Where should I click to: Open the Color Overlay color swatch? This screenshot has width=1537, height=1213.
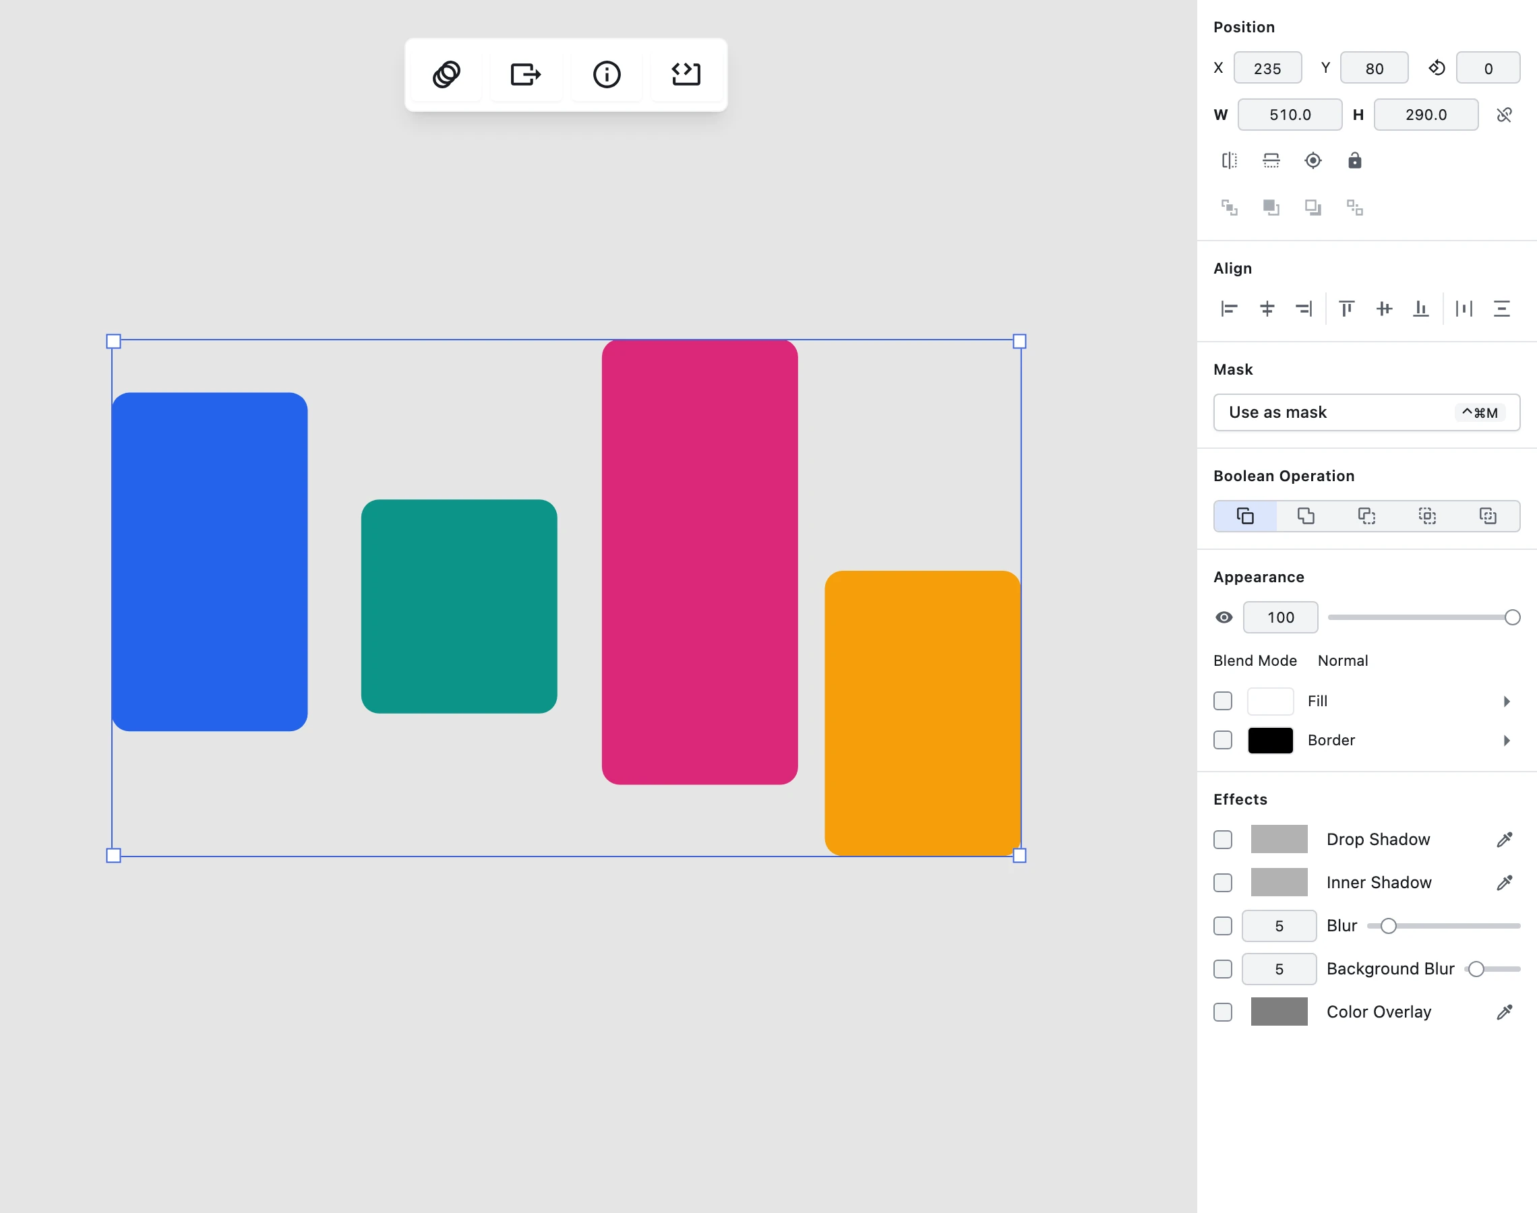tap(1279, 1013)
